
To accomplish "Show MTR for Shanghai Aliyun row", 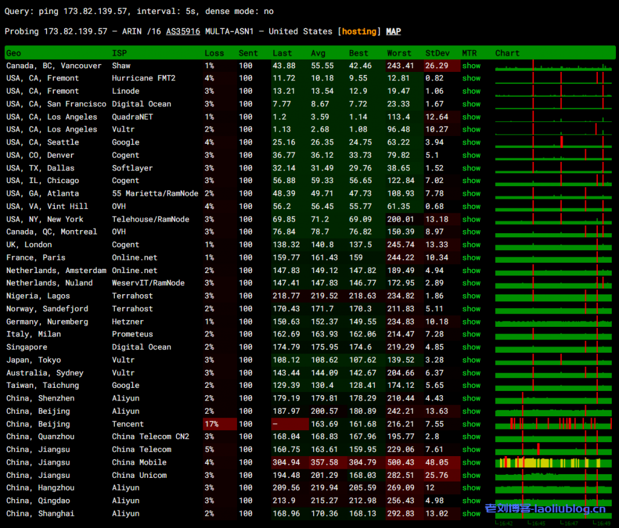I will point(471,514).
